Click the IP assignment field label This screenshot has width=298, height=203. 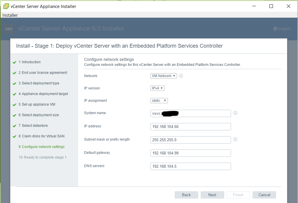coord(95,101)
